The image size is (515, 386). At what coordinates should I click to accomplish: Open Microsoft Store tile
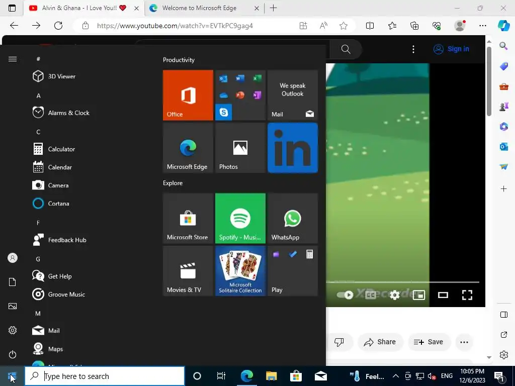point(188,218)
